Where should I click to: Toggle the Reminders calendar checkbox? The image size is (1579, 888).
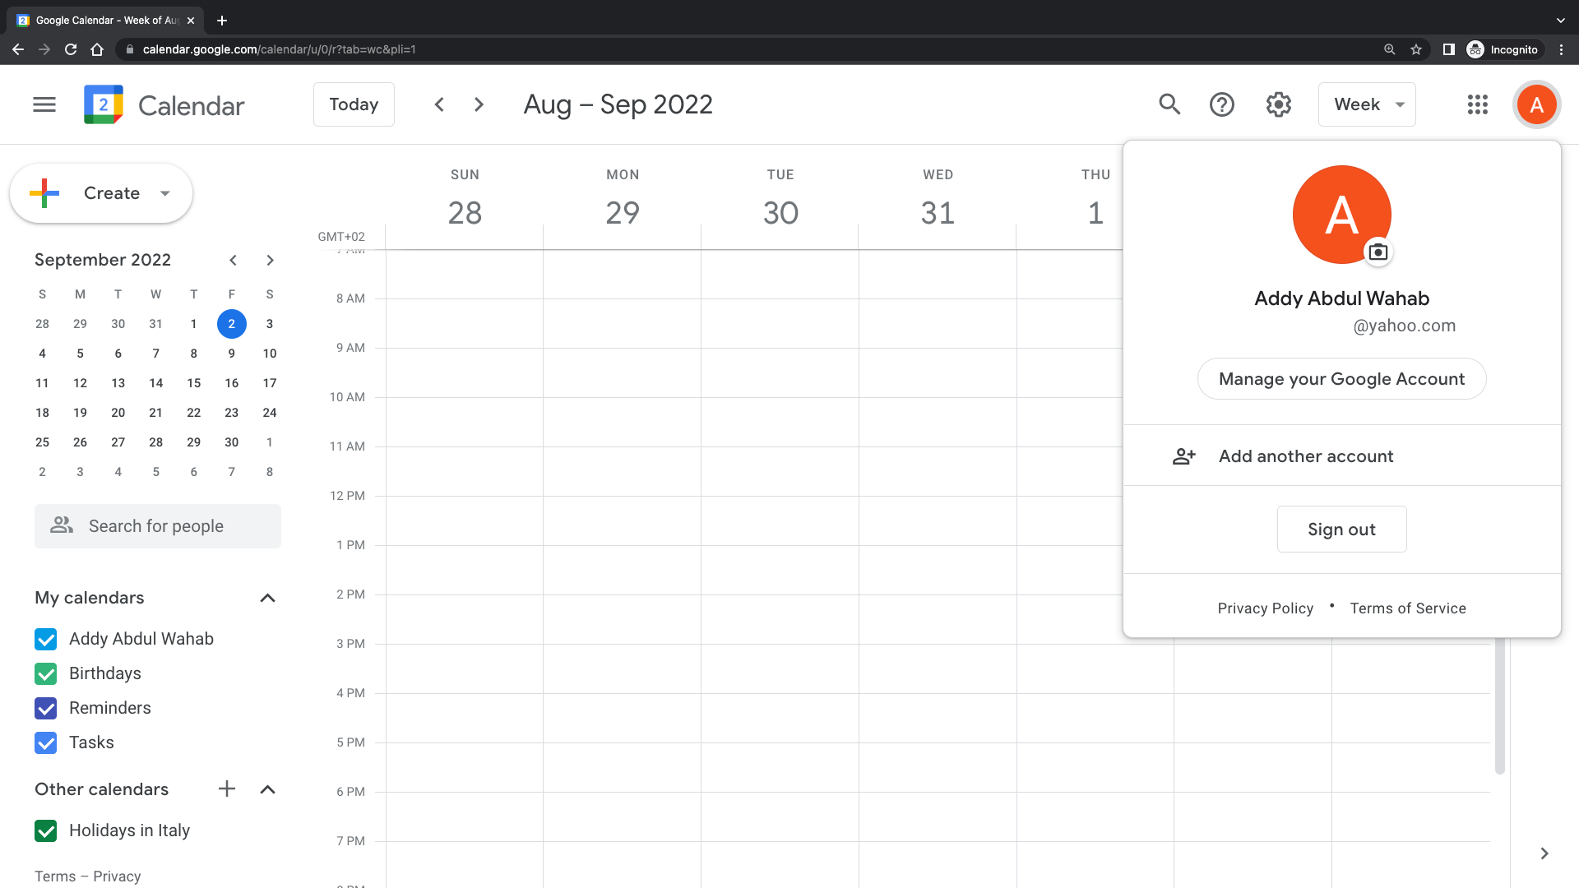click(x=46, y=709)
